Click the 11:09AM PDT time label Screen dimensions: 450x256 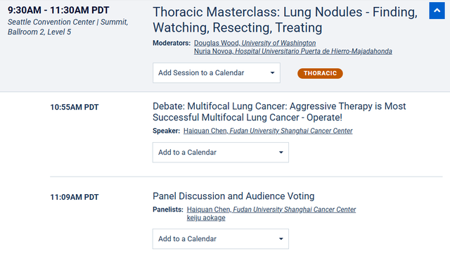click(x=75, y=197)
